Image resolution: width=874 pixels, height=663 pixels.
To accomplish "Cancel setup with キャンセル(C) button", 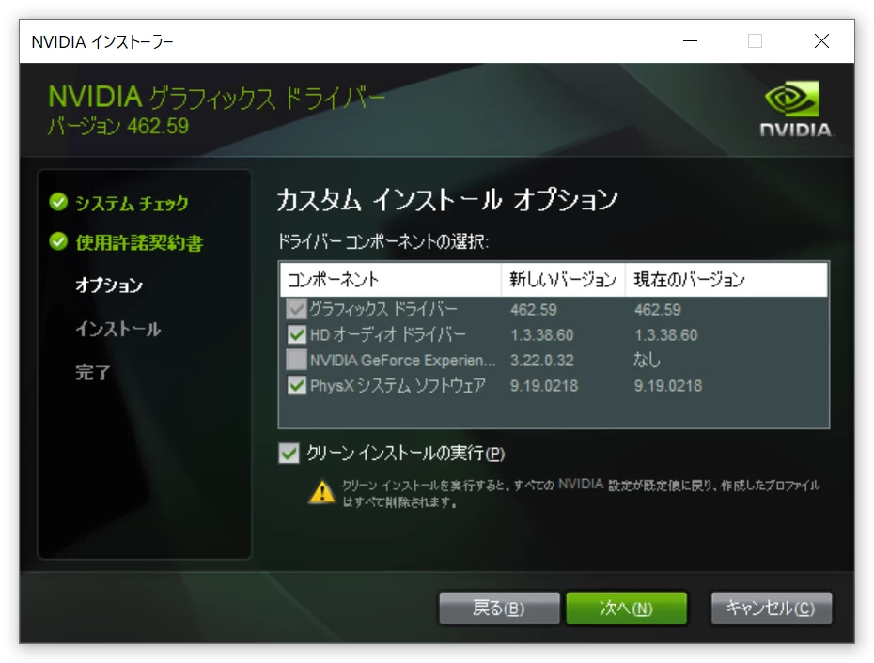I will 771,608.
